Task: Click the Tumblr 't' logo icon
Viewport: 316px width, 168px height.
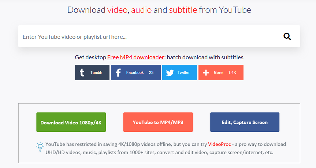Action: [x=83, y=72]
